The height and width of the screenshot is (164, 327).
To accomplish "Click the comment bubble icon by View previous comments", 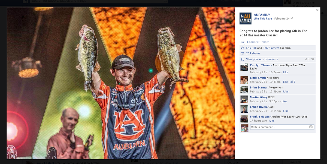I will click(x=242, y=59).
